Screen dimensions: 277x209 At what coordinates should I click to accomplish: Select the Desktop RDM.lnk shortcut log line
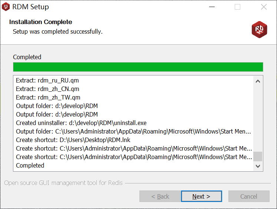pyautogui.click(x=73, y=140)
